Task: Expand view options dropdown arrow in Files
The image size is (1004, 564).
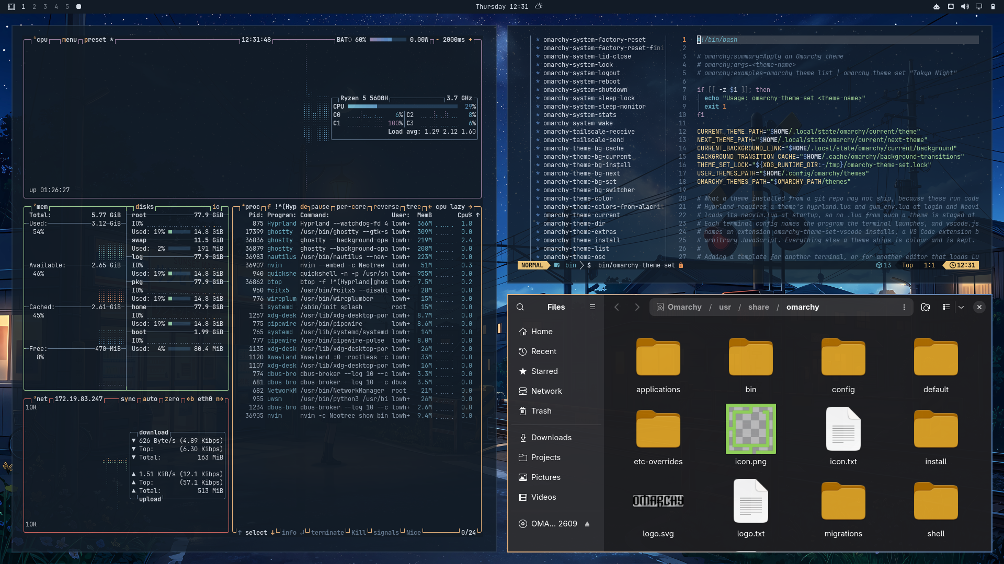Action: click(x=961, y=307)
